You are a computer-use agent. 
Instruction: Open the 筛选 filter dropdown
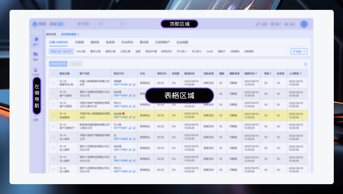[x=299, y=51]
